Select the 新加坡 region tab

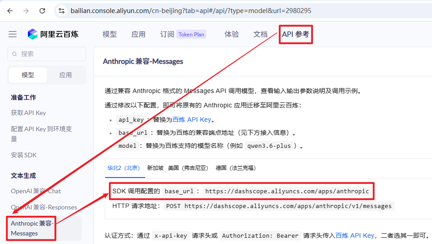(x=155, y=168)
